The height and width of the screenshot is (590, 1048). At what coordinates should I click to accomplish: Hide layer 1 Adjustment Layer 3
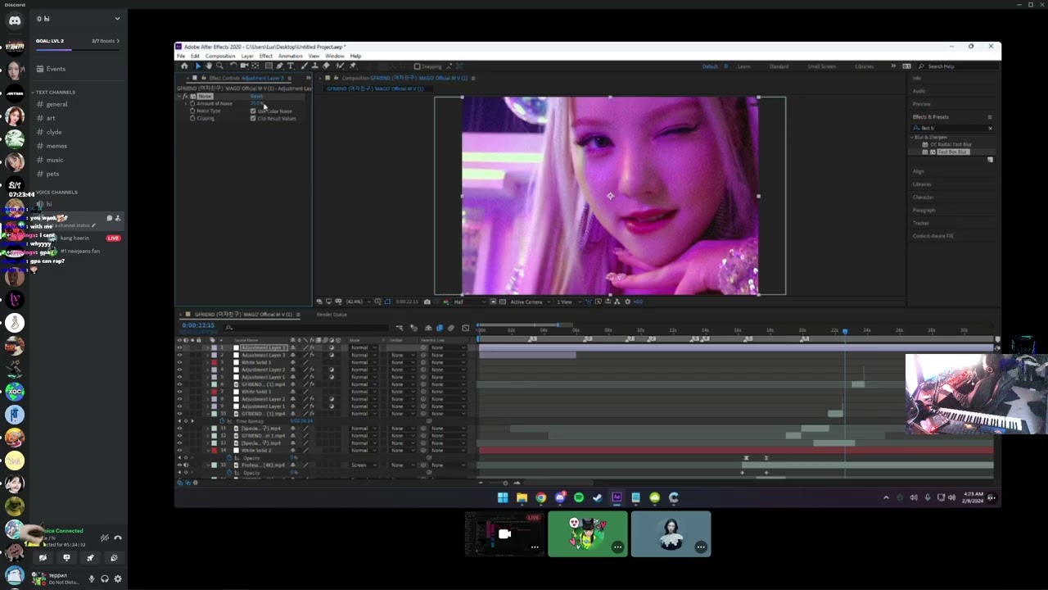[179, 347]
